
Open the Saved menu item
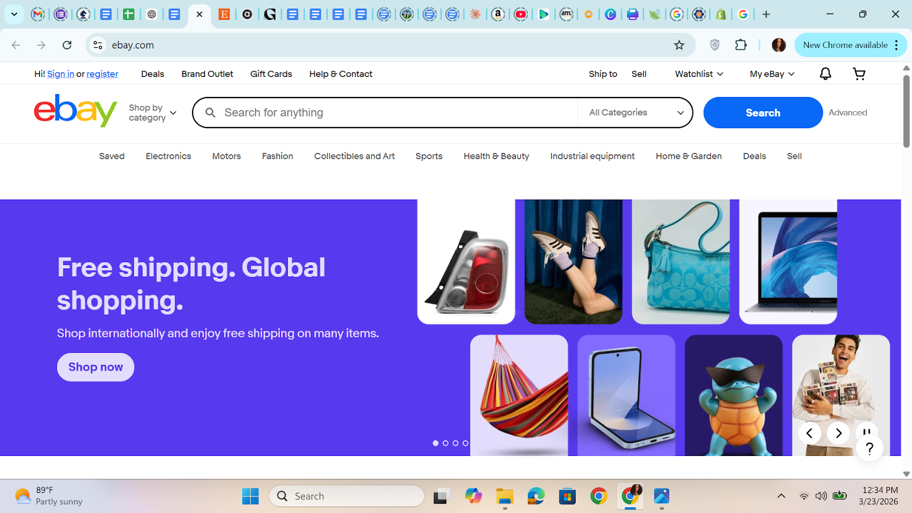(x=112, y=156)
